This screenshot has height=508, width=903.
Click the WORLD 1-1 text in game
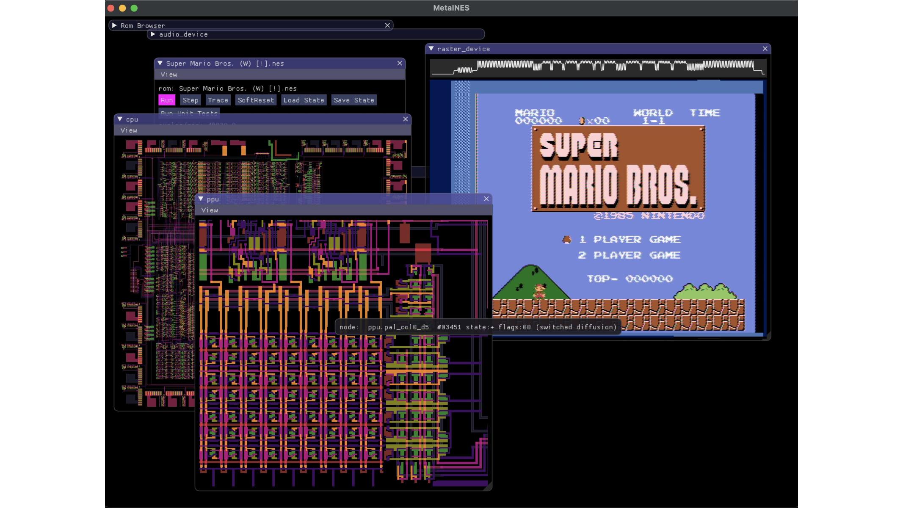pyautogui.click(x=653, y=117)
